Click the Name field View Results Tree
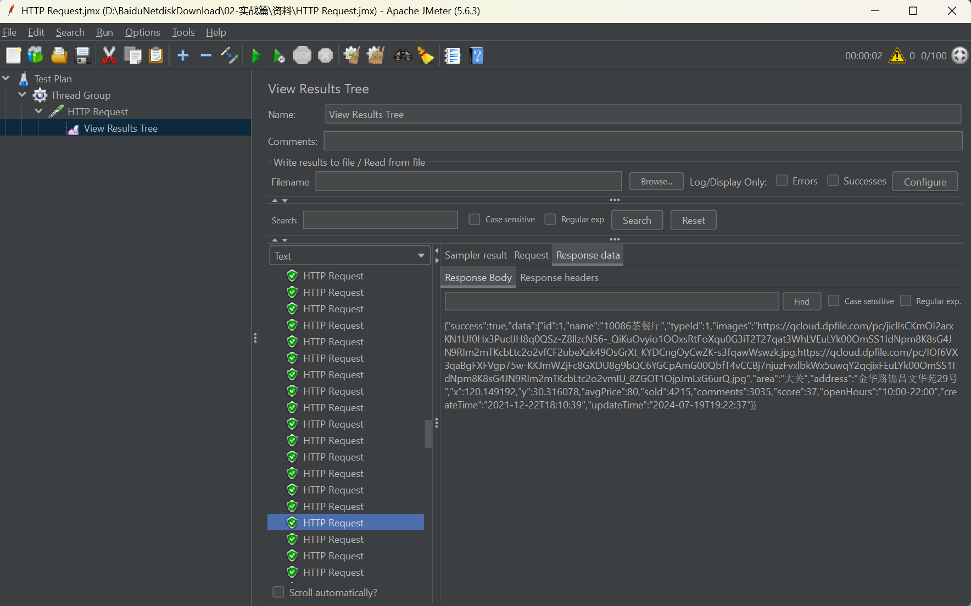This screenshot has height=606, width=971. pyautogui.click(x=643, y=114)
